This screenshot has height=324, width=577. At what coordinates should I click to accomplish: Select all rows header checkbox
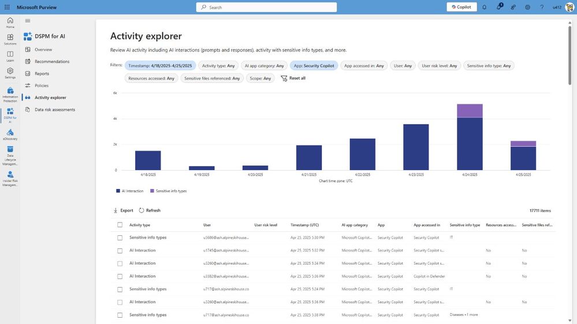click(x=120, y=225)
